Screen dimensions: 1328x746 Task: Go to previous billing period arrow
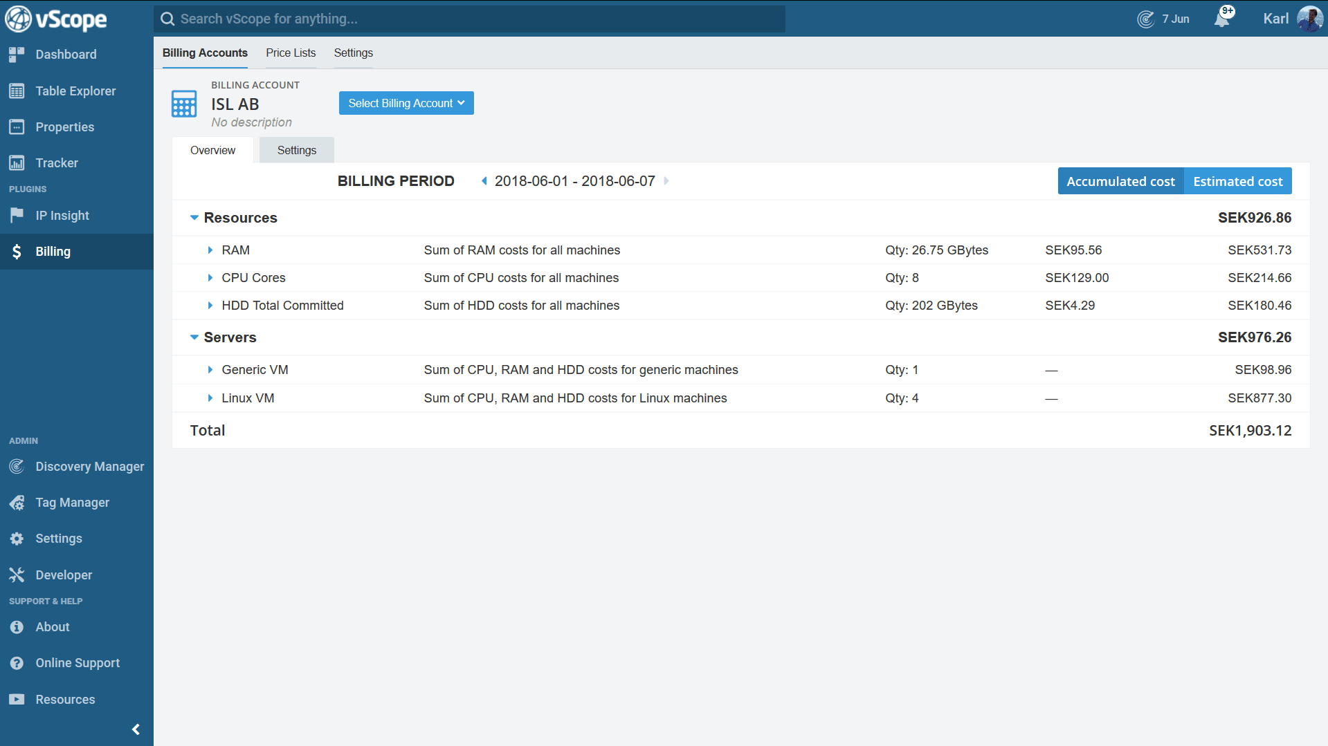484,181
